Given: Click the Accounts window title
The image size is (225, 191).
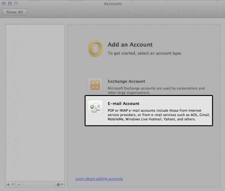Looking at the screenshot, I should pos(113,4).
